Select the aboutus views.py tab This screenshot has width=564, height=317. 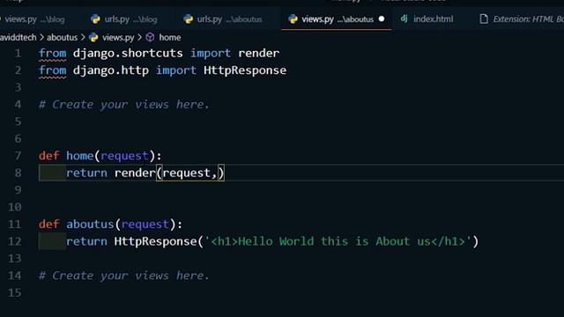337,19
